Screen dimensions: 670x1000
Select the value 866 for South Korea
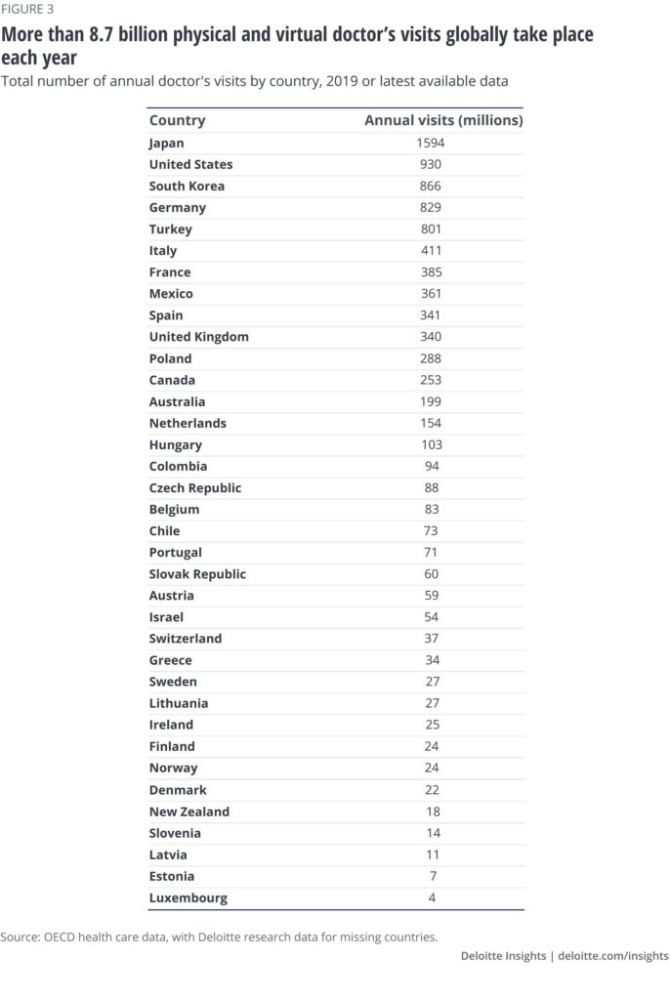tap(430, 187)
